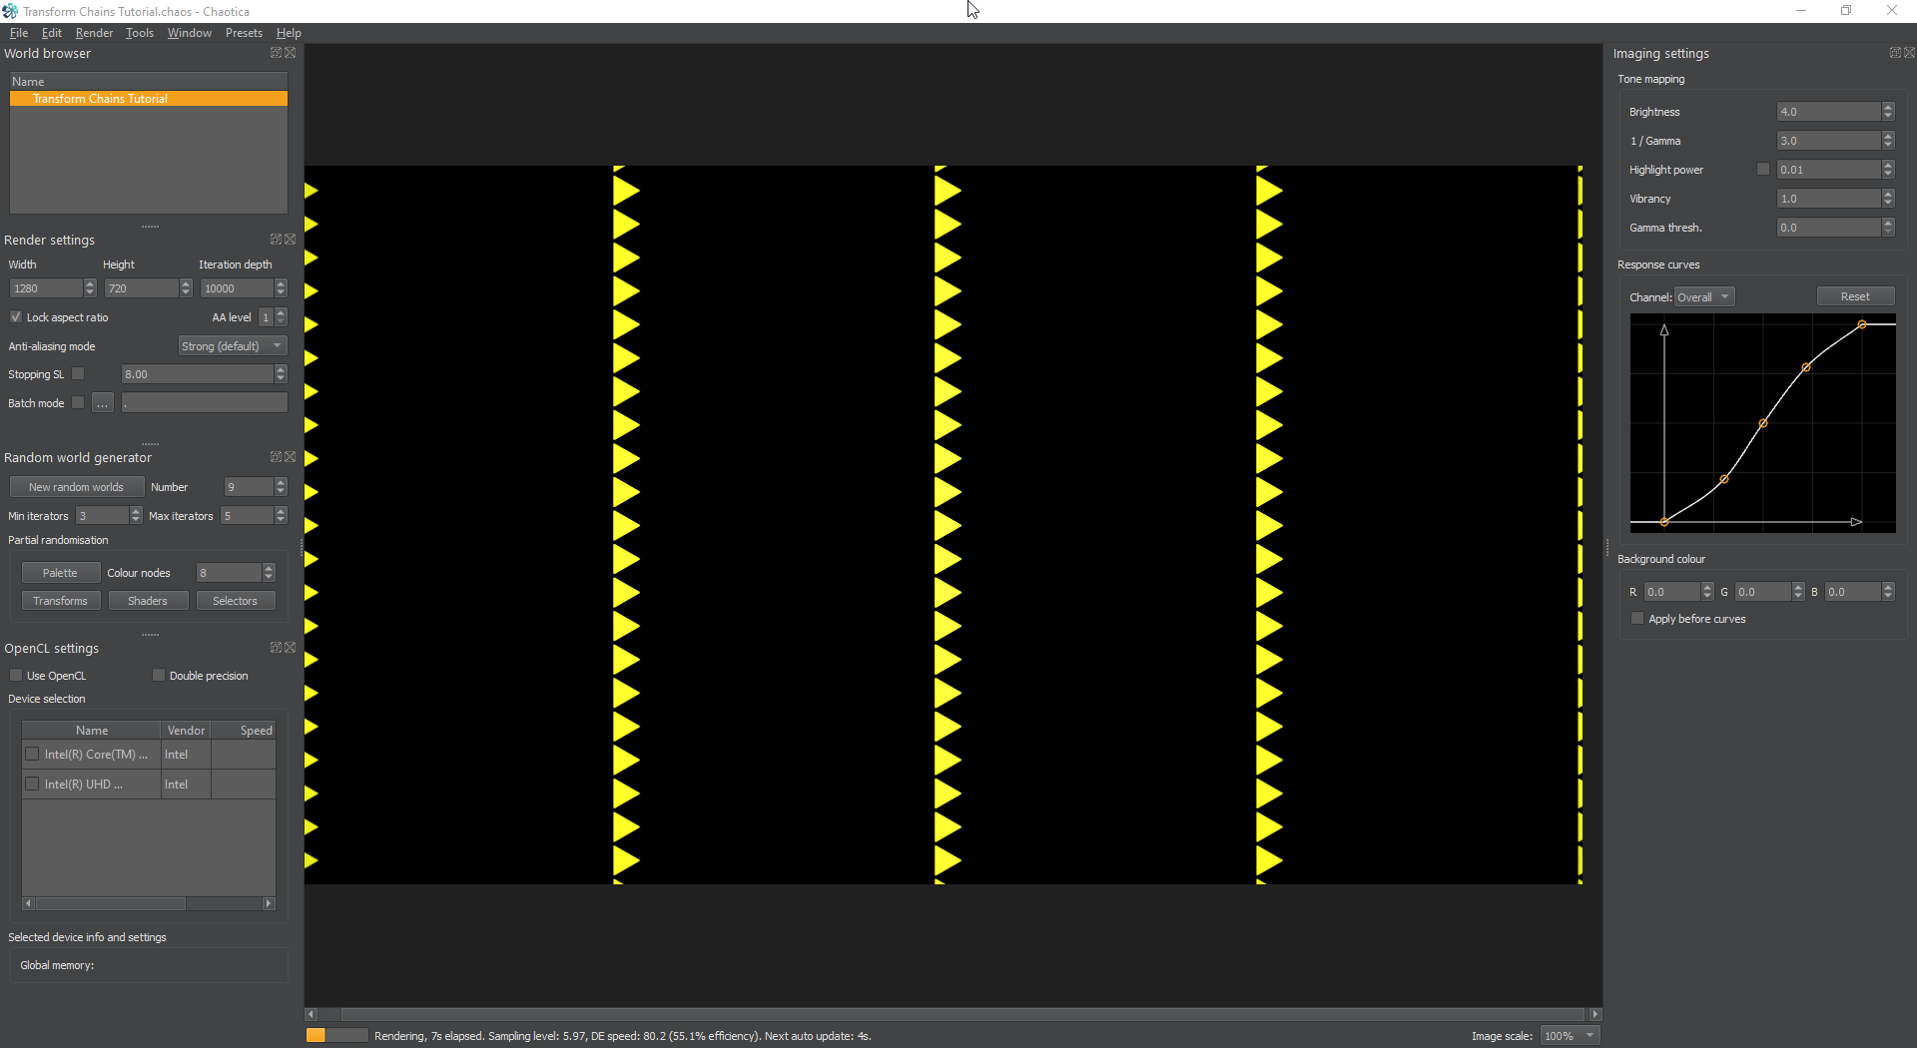Close the Render settings panel
This screenshot has width=1917, height=1048.
click(291, 240)
